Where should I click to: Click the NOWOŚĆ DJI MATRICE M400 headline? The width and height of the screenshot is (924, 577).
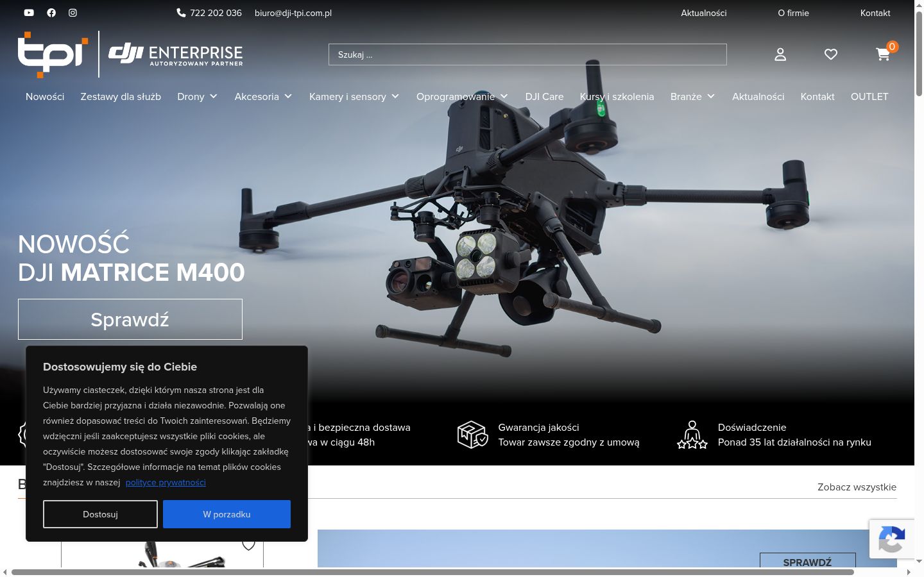pos(132,258)
